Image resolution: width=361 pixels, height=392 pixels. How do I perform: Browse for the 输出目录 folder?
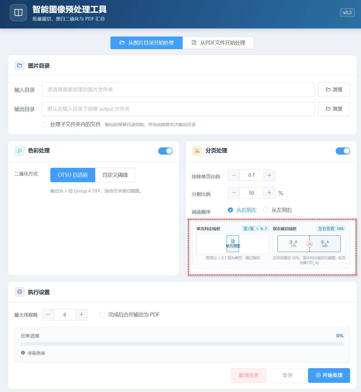click(x=334, y=109)
